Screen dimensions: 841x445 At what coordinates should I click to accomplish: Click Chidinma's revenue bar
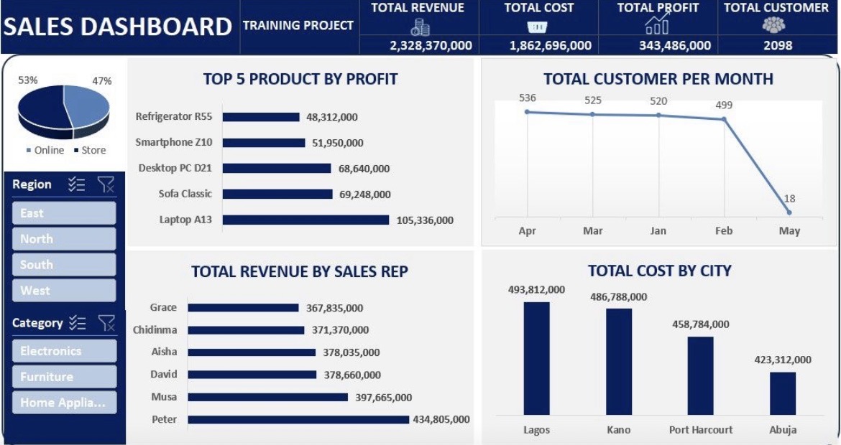[x=246, y=330]
